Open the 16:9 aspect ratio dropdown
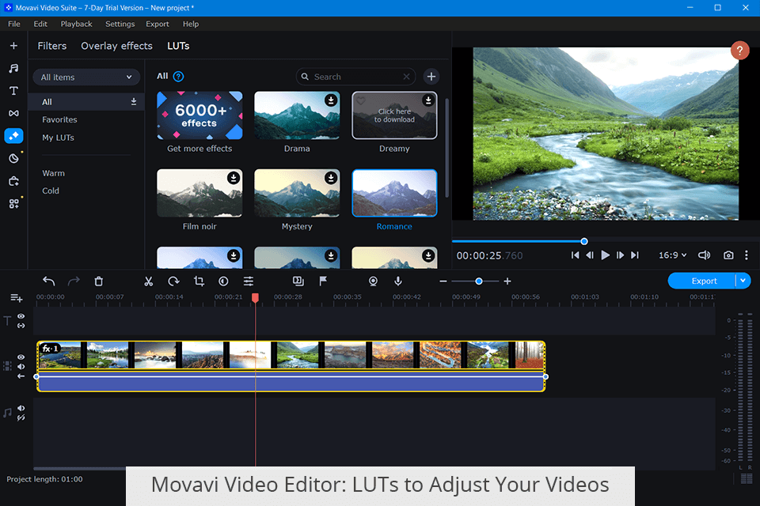Screen dimensions: 760x506 pyautogui.click(x=672, y=255)
